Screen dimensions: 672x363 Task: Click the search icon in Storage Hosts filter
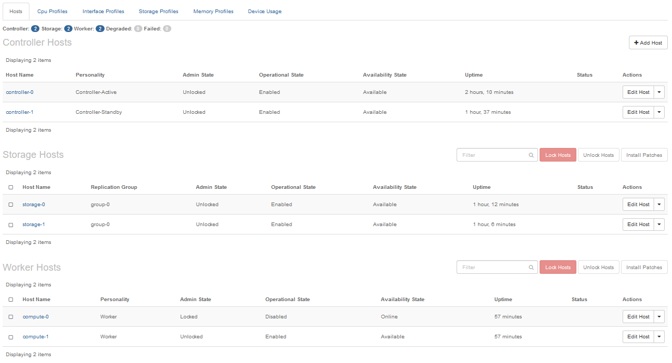[531, 155]
